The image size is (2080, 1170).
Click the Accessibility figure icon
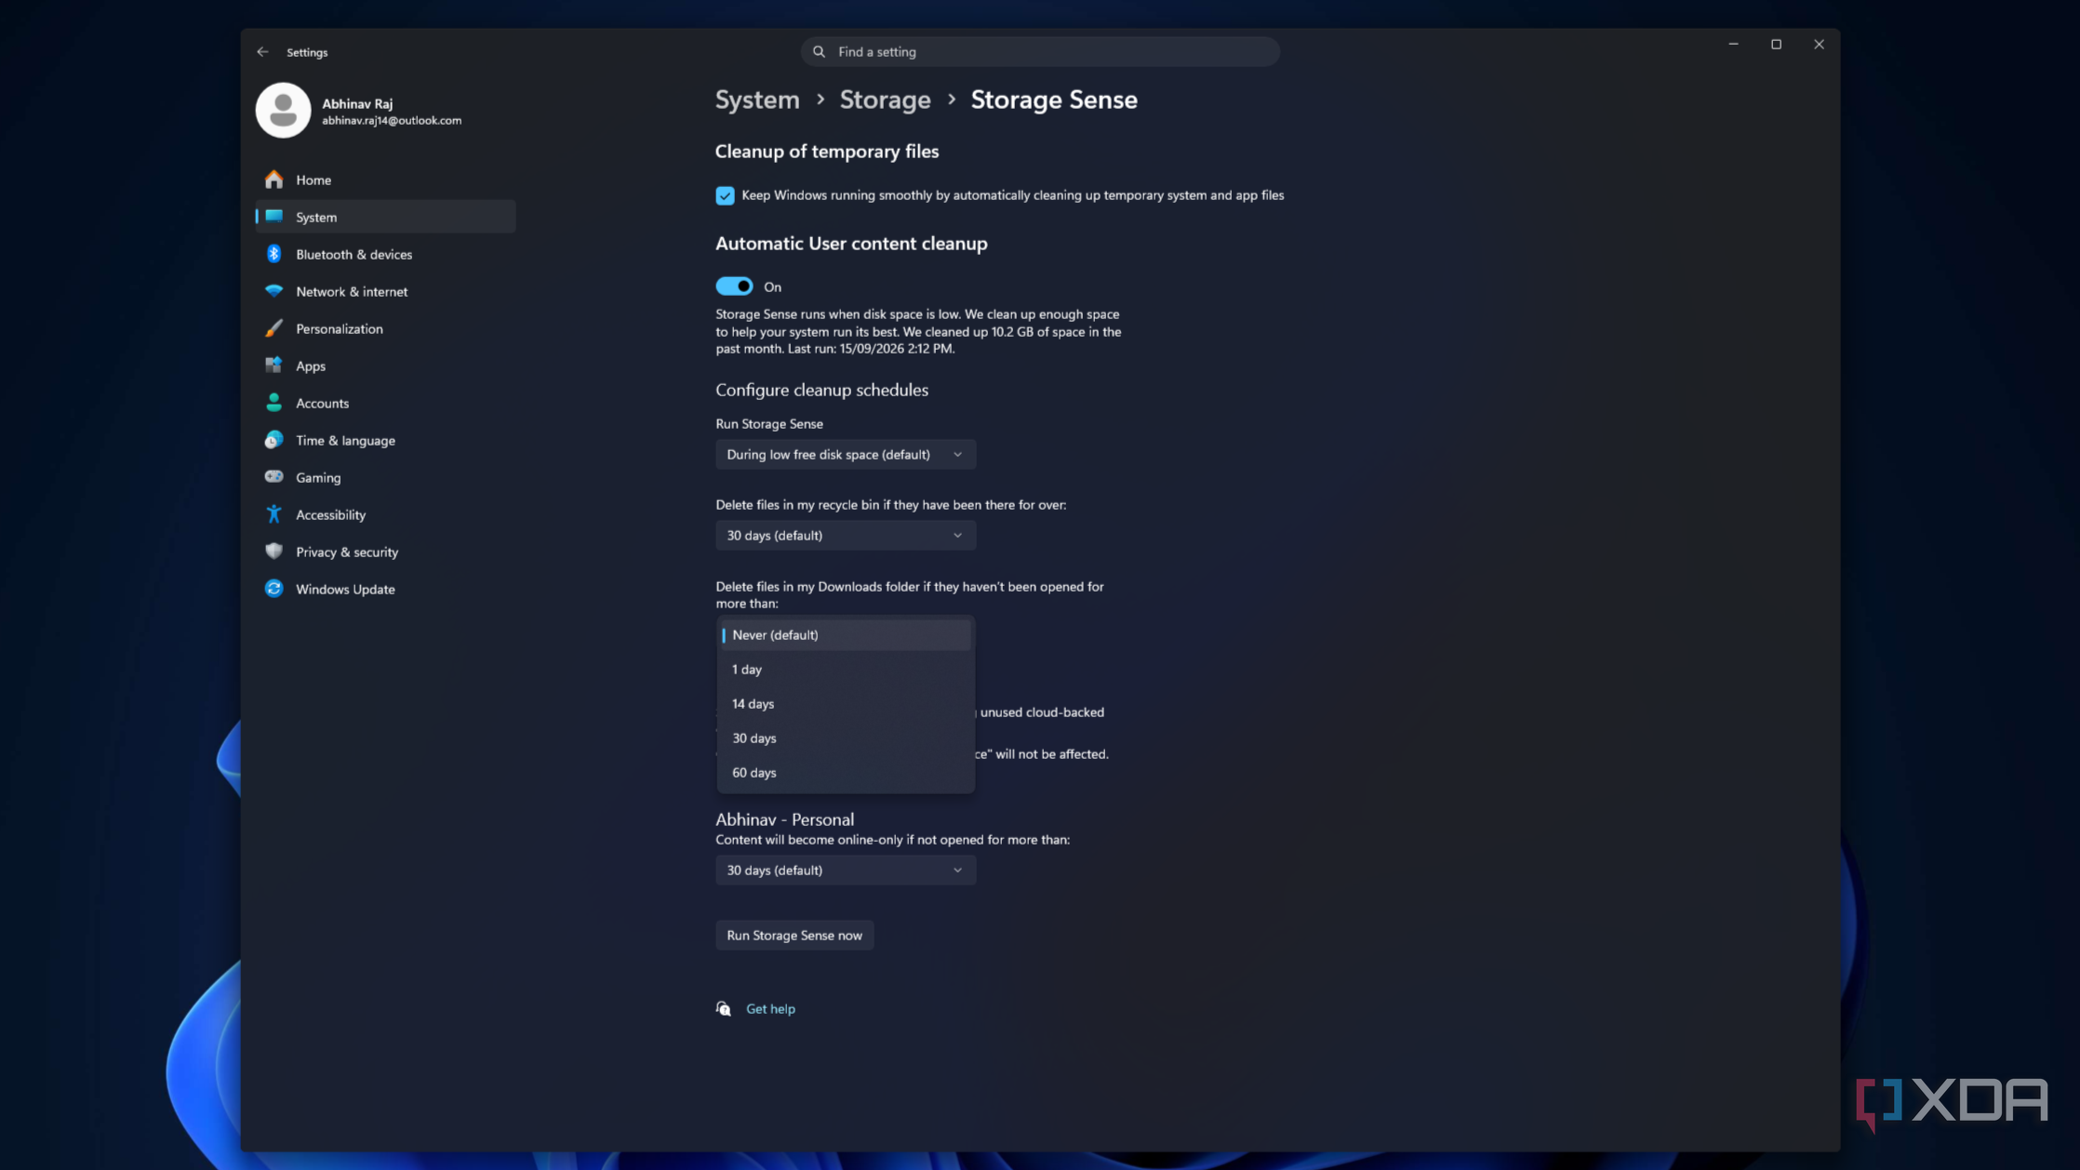tap(273, 514)
